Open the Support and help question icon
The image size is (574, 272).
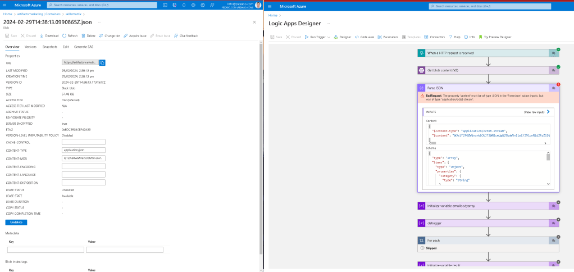tap(203, 5)
